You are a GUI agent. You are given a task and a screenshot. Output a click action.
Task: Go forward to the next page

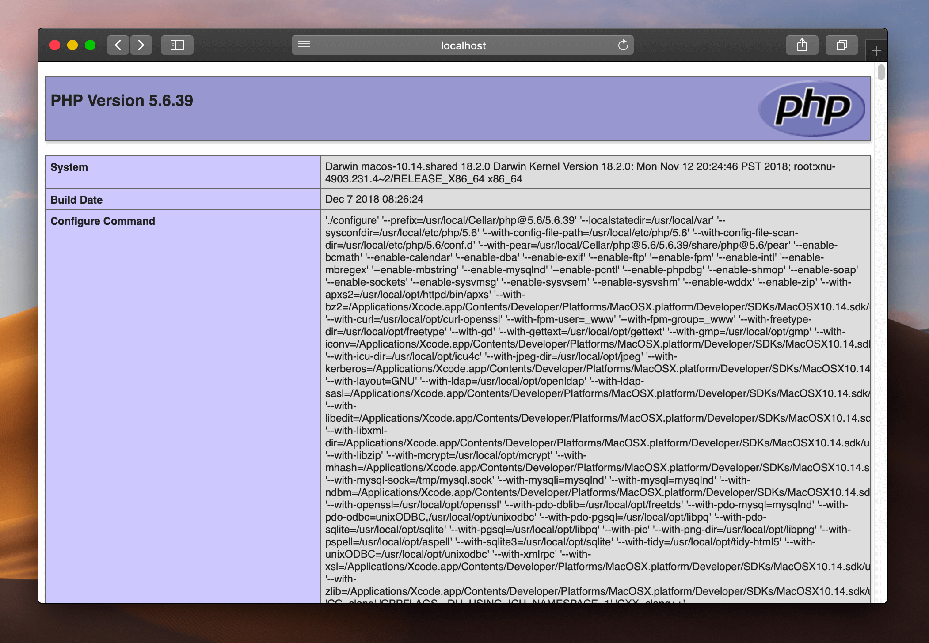click(141, 45)
